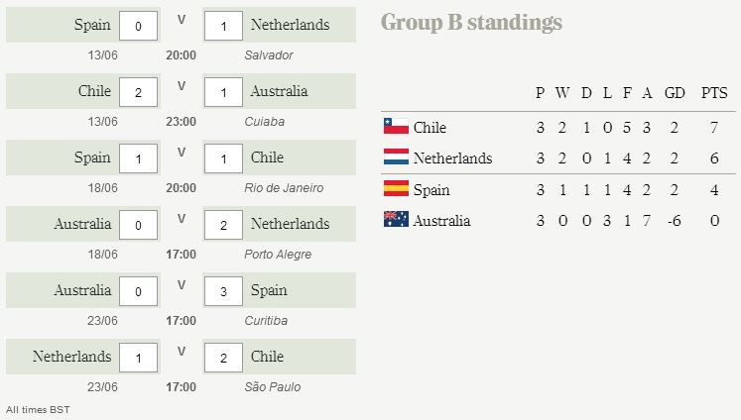This screenshot has height=420, width=741.
Task: Select Netherlands' score box in Salvador match
Action: (x=223, y=26)
